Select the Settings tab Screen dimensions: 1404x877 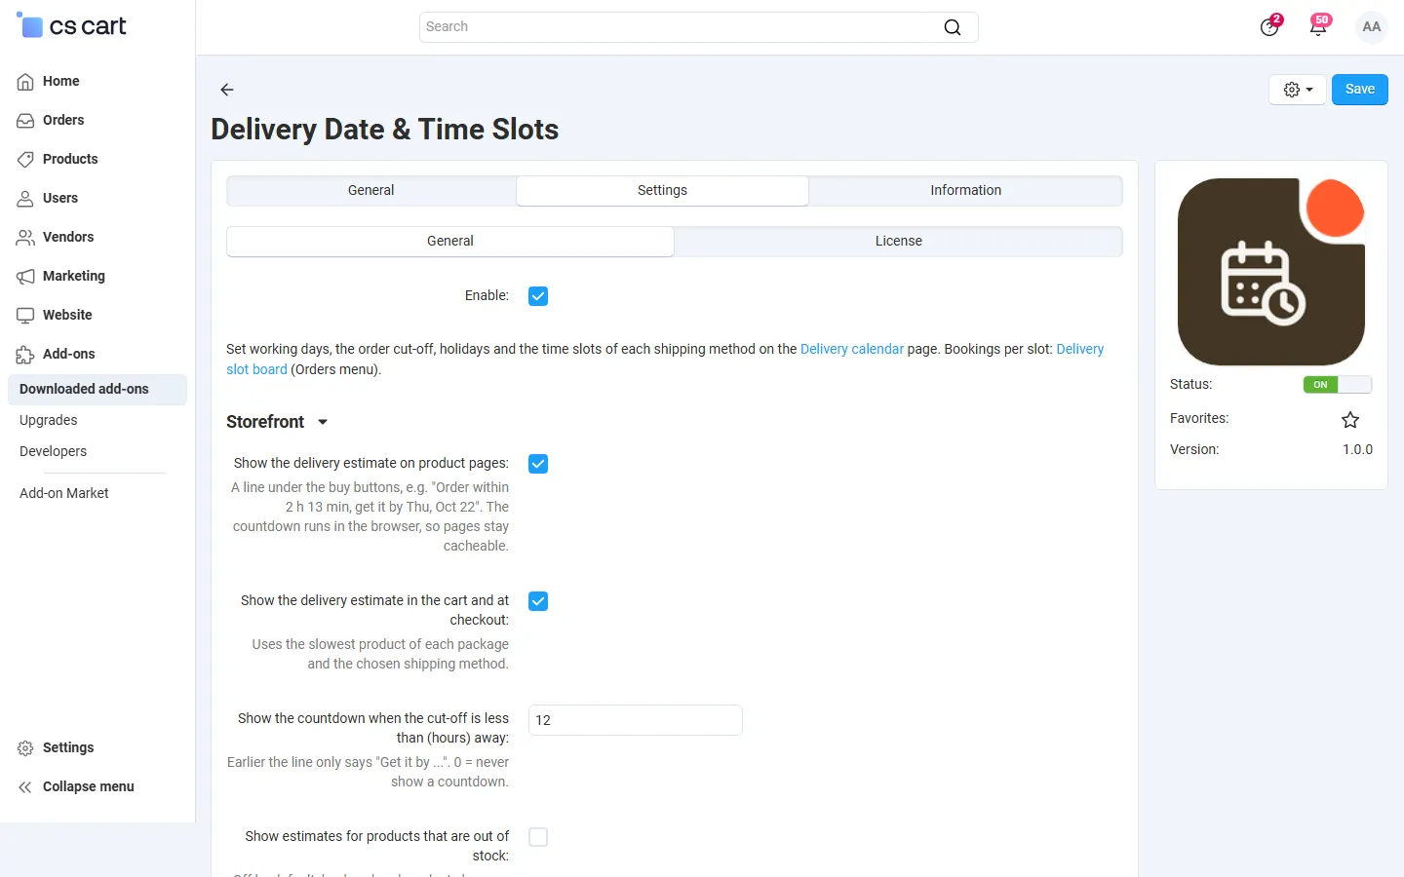[663, 191]
